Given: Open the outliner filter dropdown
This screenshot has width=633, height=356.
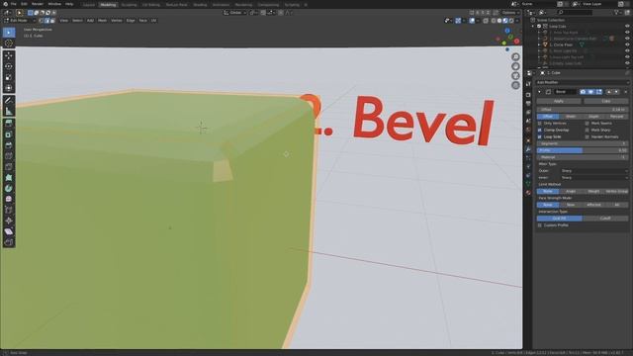Looking at the screenshot, I should (x=617, y=13).
